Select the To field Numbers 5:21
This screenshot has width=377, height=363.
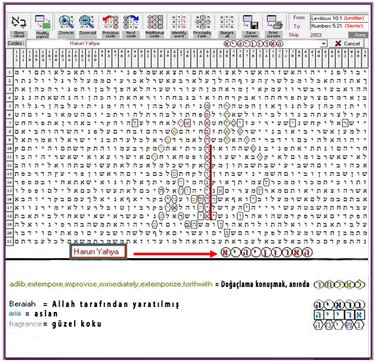click(340, 26)
